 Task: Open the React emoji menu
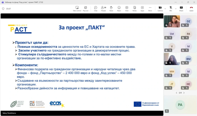click(x=119, y=9)
